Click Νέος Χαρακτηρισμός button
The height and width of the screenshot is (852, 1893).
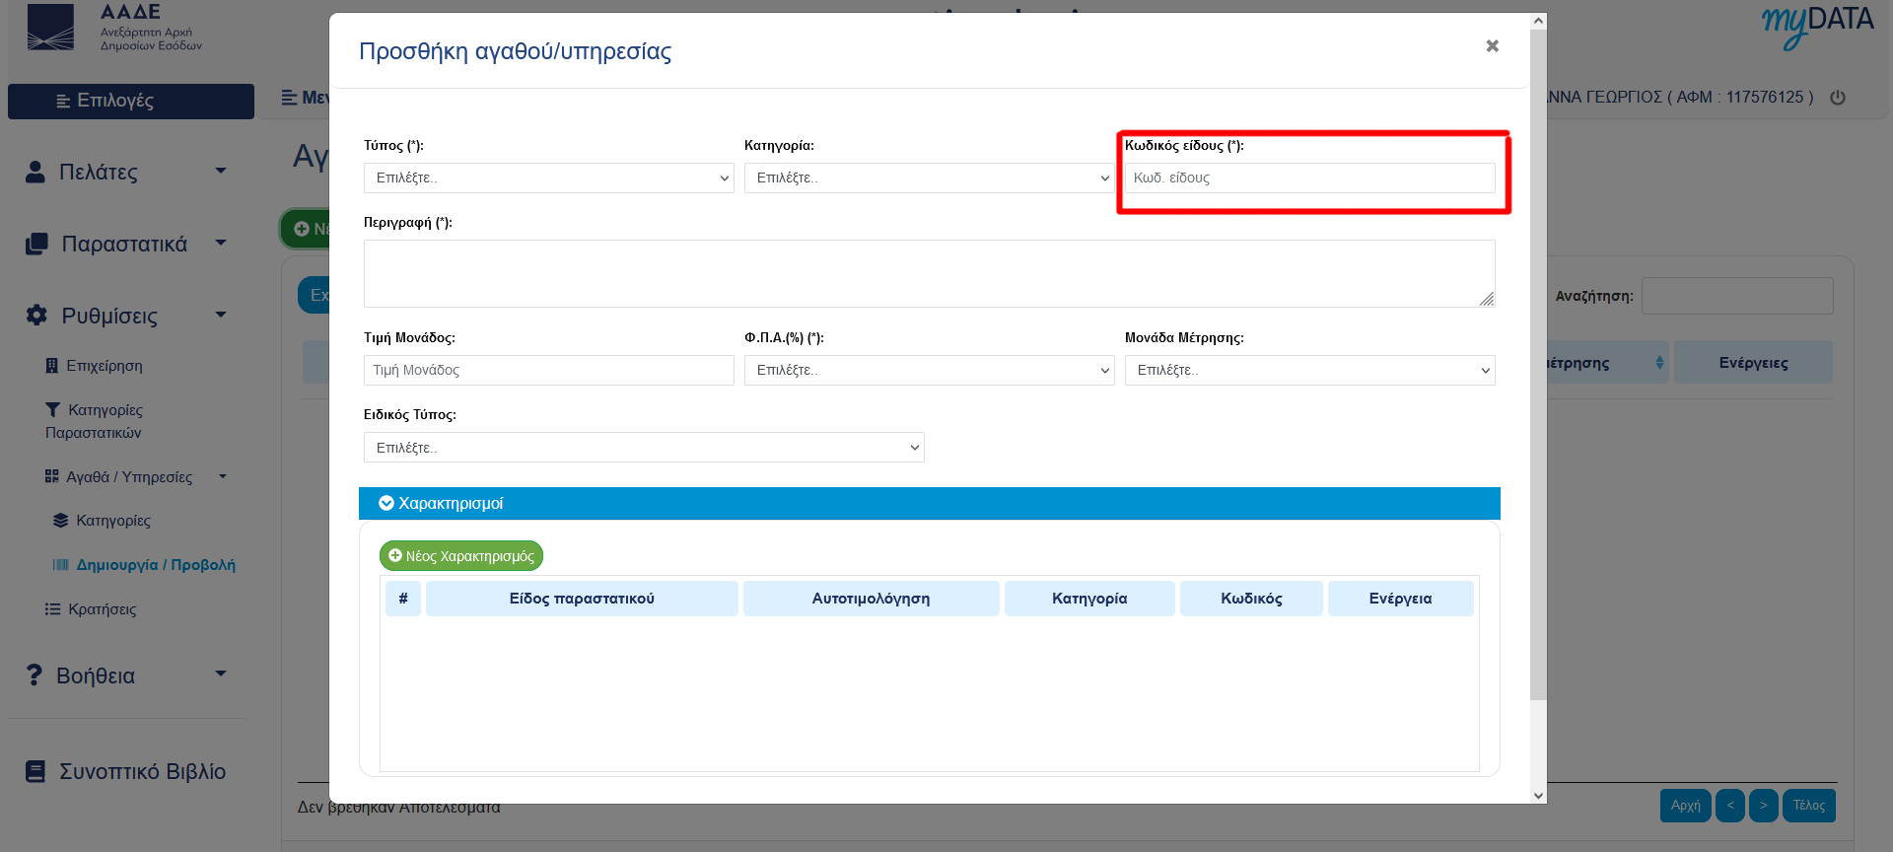(461, 556)
